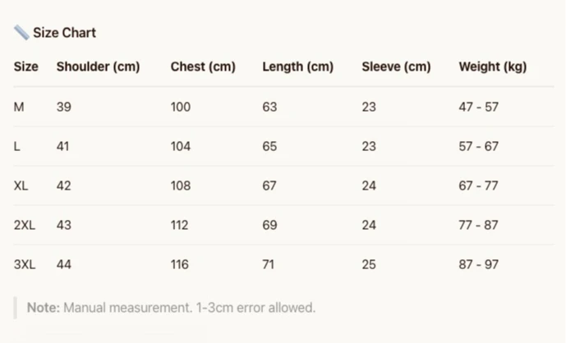The height and width of the screenshot is (343, 566).
Task: Click the Weight (kg) column header
Action: pos(493,66)
